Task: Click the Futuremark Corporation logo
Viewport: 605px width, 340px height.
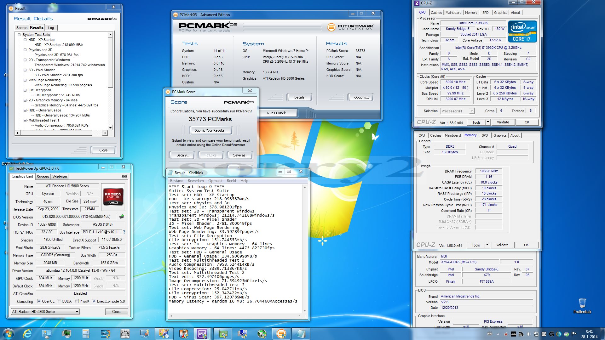Action: point(351,27)
